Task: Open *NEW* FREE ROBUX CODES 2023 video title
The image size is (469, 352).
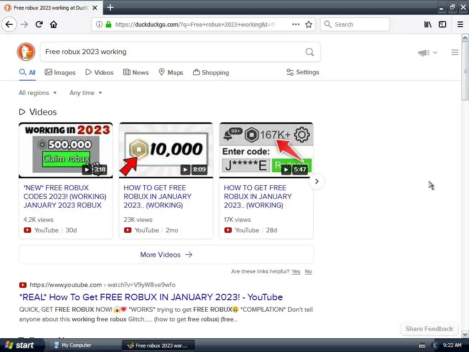Action: [x=65, y=196]
